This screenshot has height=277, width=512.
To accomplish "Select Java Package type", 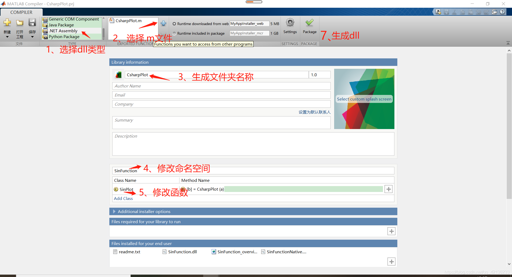I will (71, 25).
